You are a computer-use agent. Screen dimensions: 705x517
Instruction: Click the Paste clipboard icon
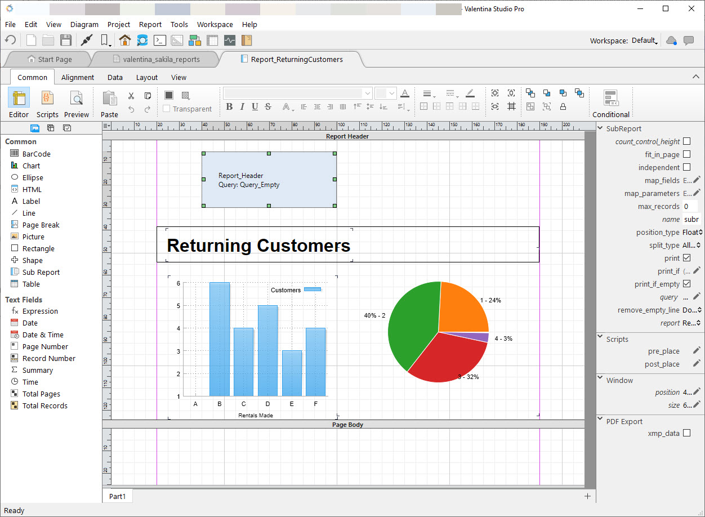pos(109,98)
